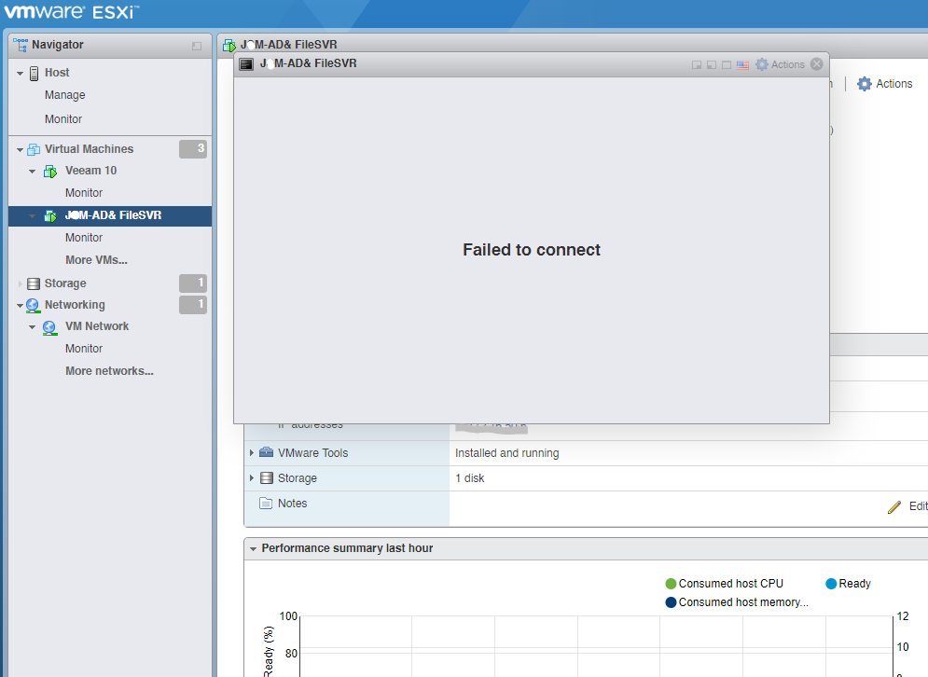Click the VMware Tools icon in details pane
This screenshot has width=928, height=677.
point(267,452)
